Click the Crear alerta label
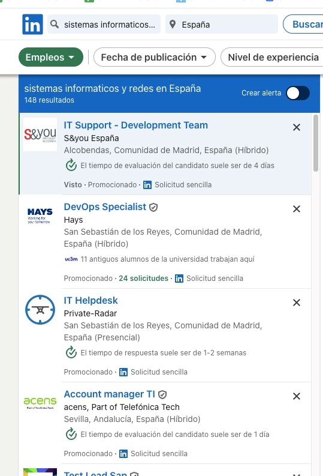The height and width of the screenshot is (476, 323). pos(261,93)
